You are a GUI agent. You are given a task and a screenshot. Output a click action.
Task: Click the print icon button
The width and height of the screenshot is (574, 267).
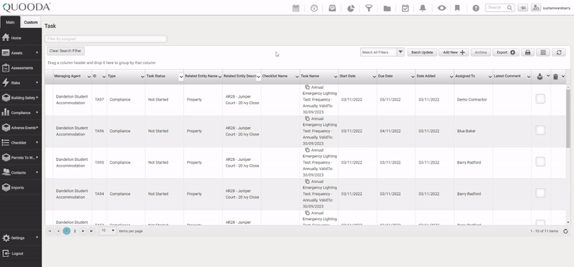[x=527, y=52]
